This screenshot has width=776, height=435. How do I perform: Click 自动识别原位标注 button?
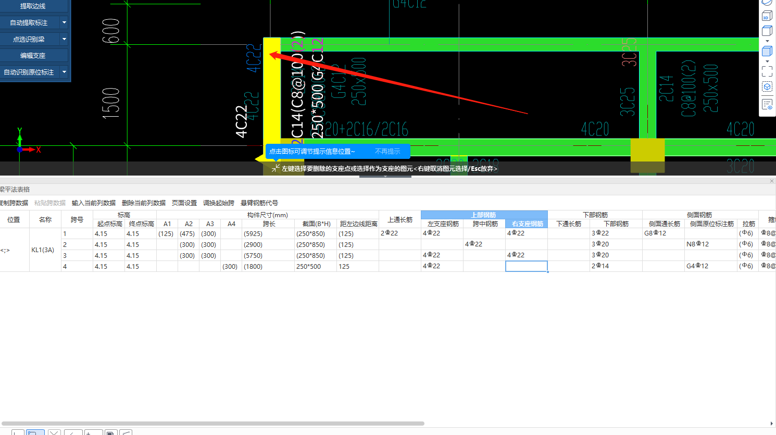(x=29, y=72)
